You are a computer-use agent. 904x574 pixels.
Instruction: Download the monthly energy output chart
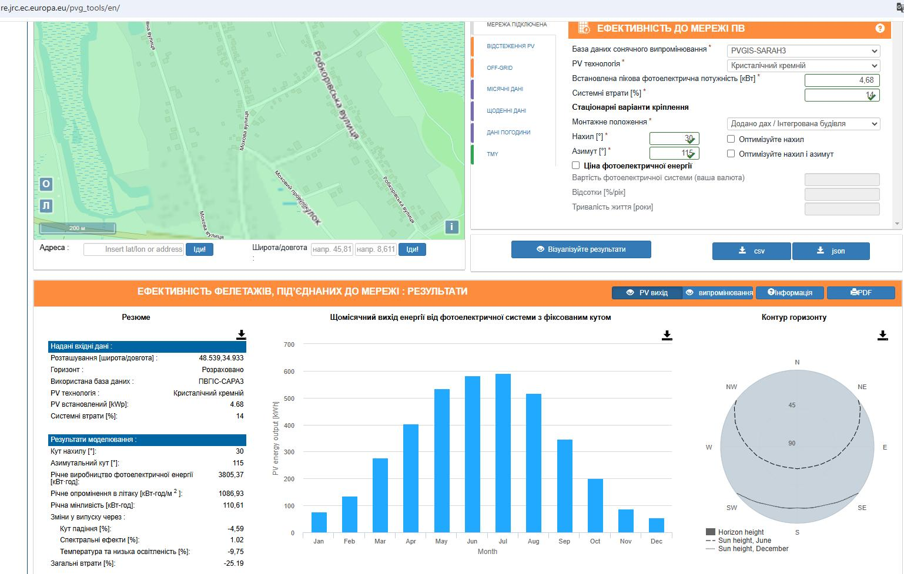(x=667, y=335)
